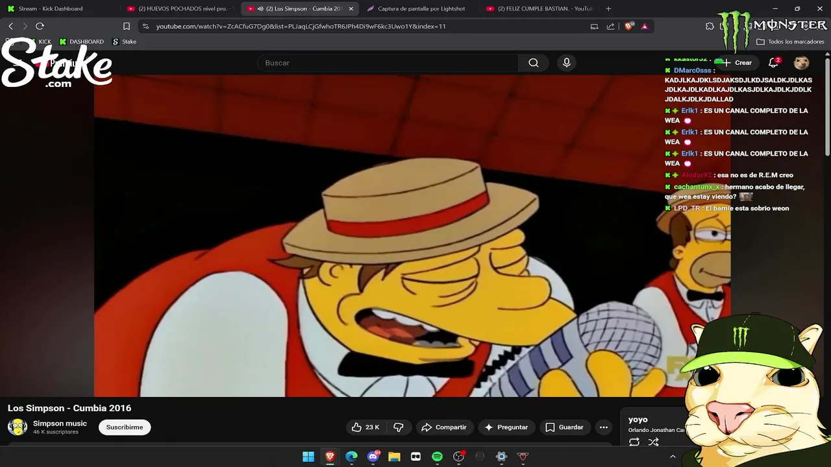Viewport: 831px width, 467px height.
Task: Like the video showing 23 K
Action: click(366, 427)
